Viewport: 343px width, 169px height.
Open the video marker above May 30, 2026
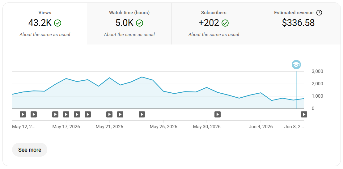218,114
